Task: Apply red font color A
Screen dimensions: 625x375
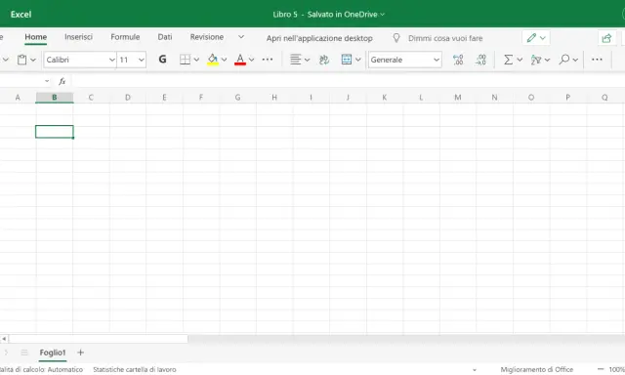Action: click(x=240, y=60)
